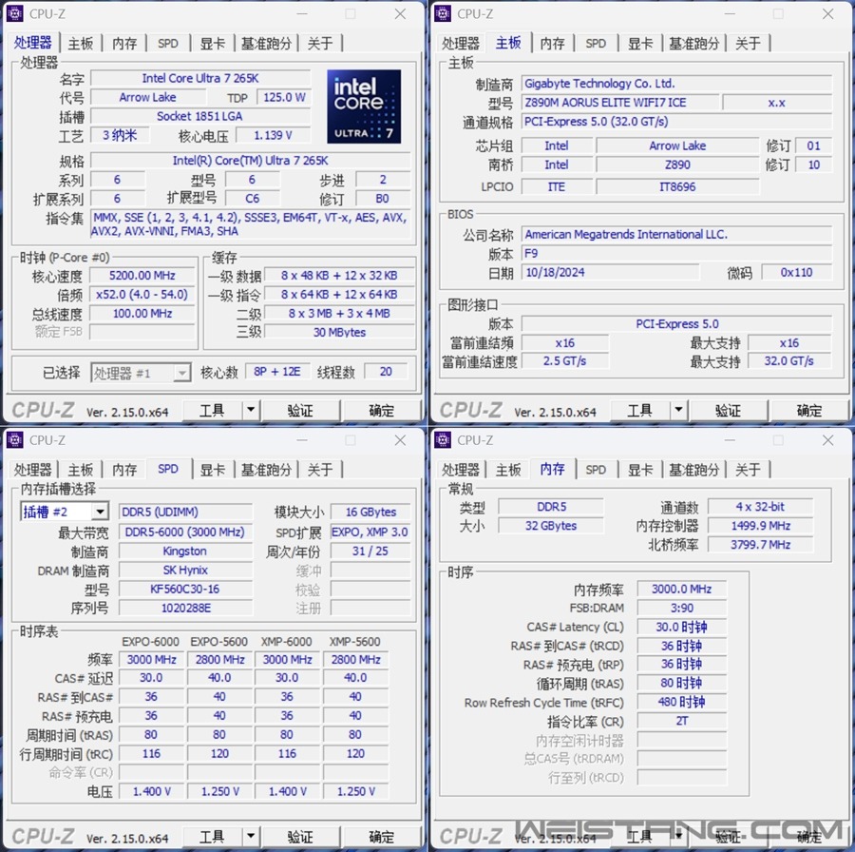Click the 2T command rate value

[x=681, y=721]
